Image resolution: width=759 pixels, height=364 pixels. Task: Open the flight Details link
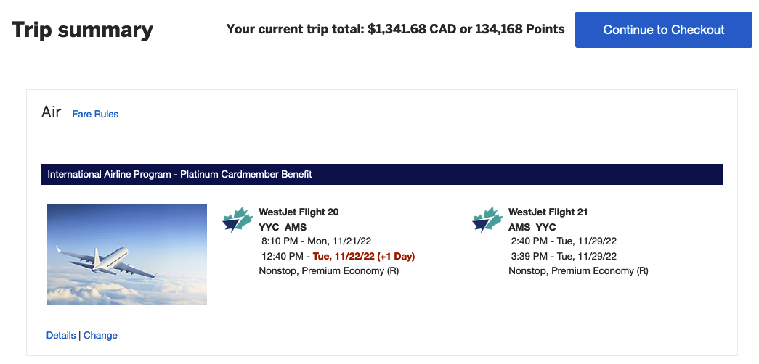(61, 335)
